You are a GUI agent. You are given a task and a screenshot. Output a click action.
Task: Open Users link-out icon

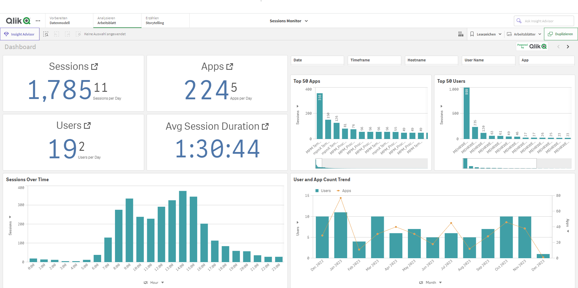[x=87, y=125]
